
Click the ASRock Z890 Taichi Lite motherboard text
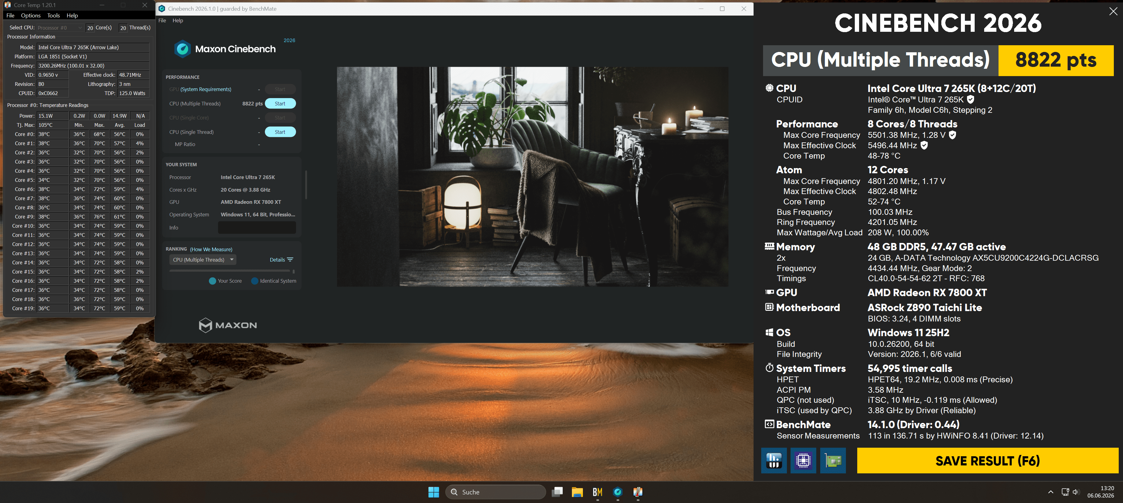click(925, 307)
